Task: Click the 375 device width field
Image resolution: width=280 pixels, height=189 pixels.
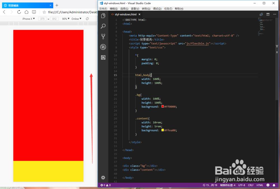Action: coord(42,19)
